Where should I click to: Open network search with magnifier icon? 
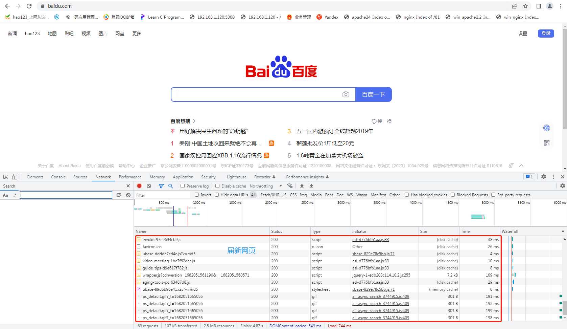[171, 186]
